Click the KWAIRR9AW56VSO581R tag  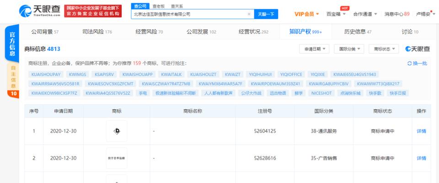pyautogui.click(x=55, y=84)
